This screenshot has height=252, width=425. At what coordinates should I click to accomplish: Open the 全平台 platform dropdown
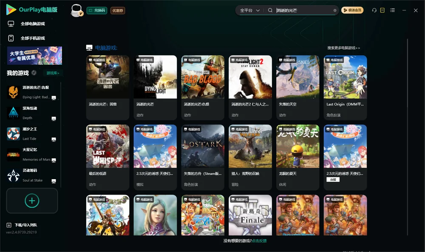coord(249,10)
